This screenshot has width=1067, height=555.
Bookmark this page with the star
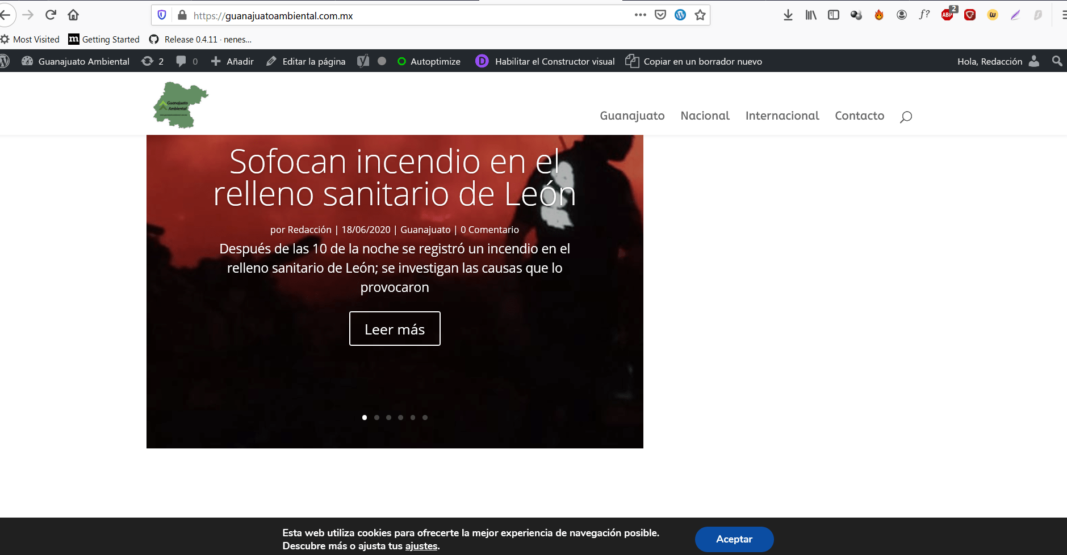tap(700, 15)
